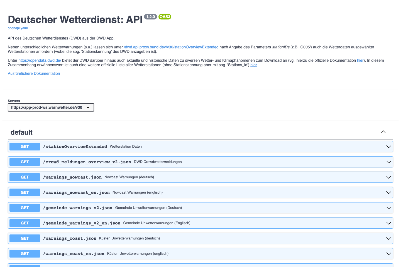This screenshot has height=267, width=401.
Task: Click the GET badge for /stationOverviewExtended
Action: click(25, 147)
